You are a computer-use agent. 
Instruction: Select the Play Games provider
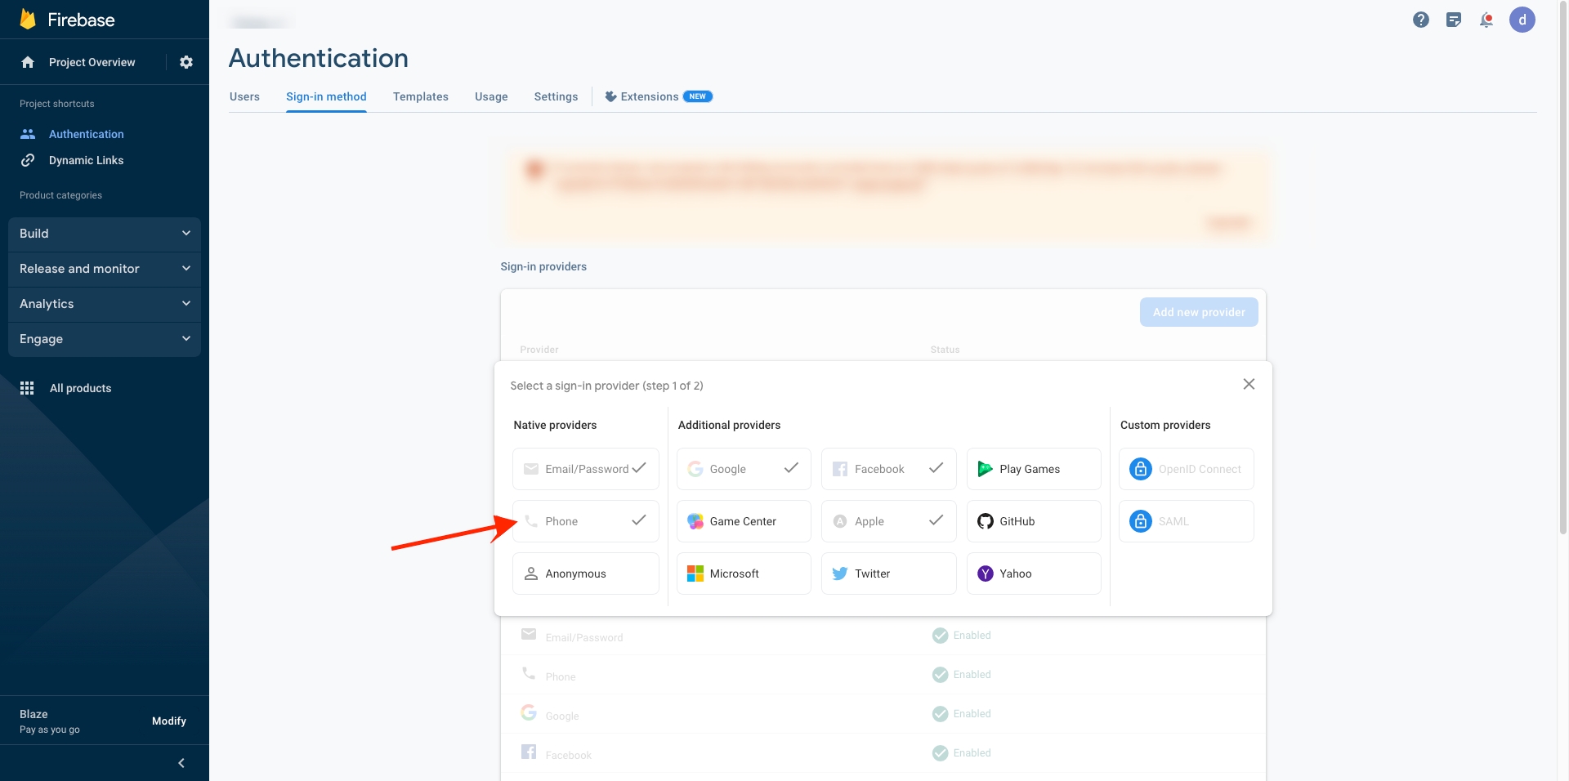point(1033,469)
